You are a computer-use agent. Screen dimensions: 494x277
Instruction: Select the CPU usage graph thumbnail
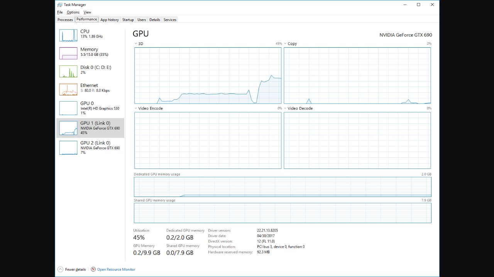pos(68,35)
